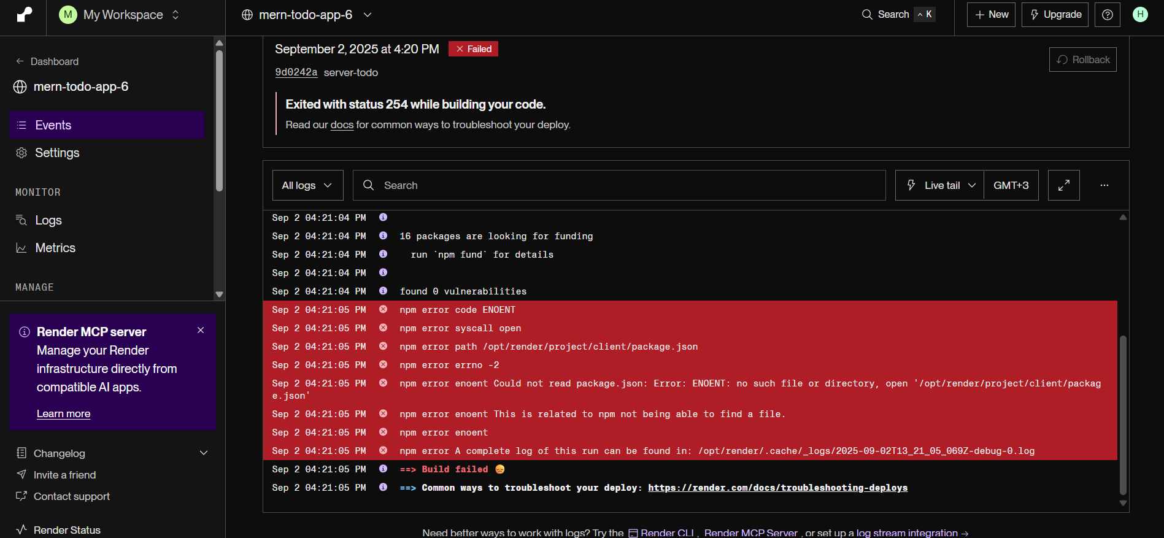Click the 'npm error path' log line text
Viewport: 1164px width, 538px height.
[549, 347]
